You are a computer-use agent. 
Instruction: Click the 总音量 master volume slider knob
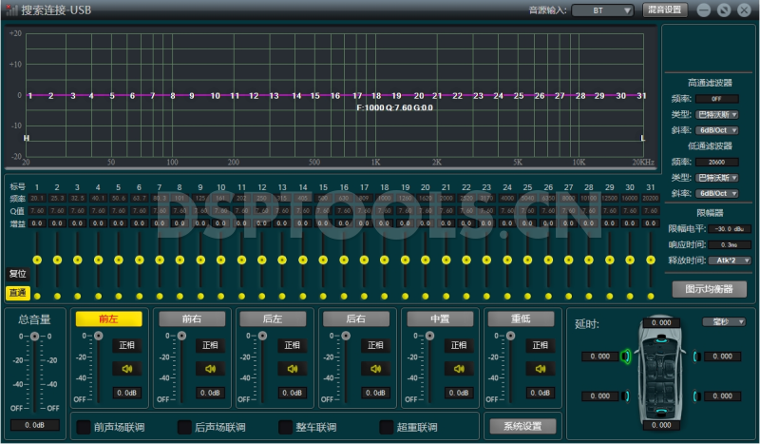[35, 337]
